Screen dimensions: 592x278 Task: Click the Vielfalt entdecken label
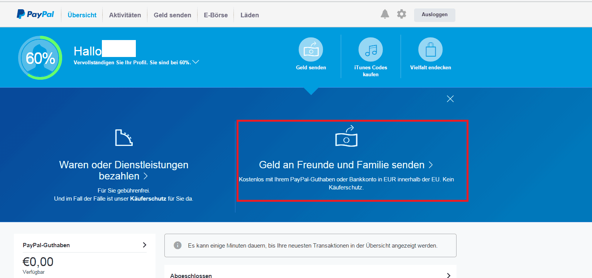430,67
